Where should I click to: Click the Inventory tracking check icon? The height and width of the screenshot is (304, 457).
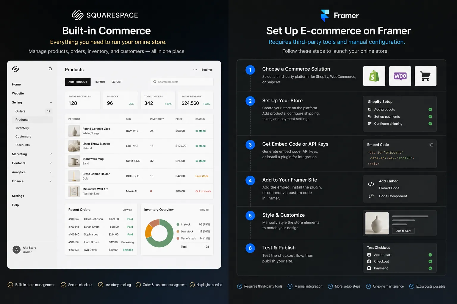pos(101,285)
